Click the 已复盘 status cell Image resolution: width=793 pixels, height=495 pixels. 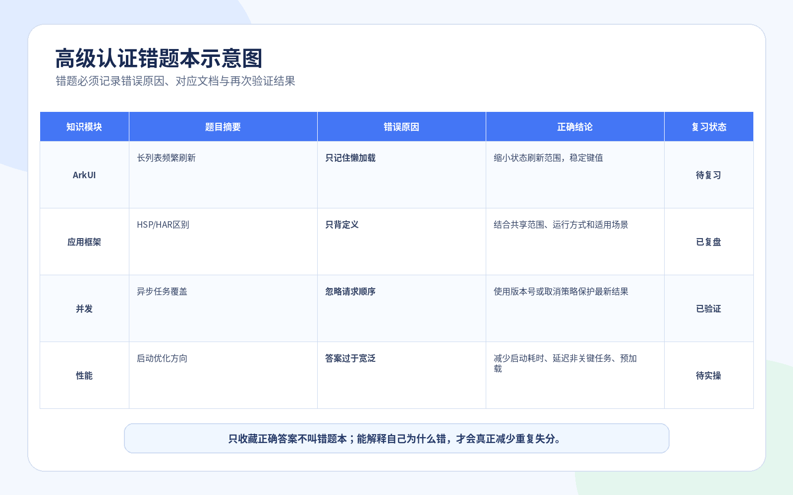[x=709, y=242]
